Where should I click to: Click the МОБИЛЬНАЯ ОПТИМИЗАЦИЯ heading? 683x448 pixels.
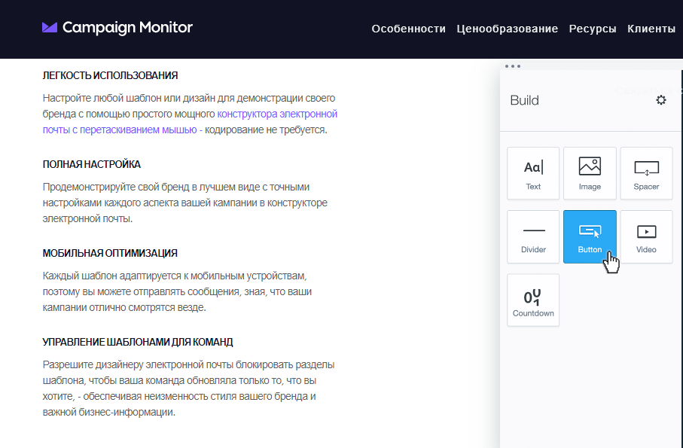pos(110,253)
